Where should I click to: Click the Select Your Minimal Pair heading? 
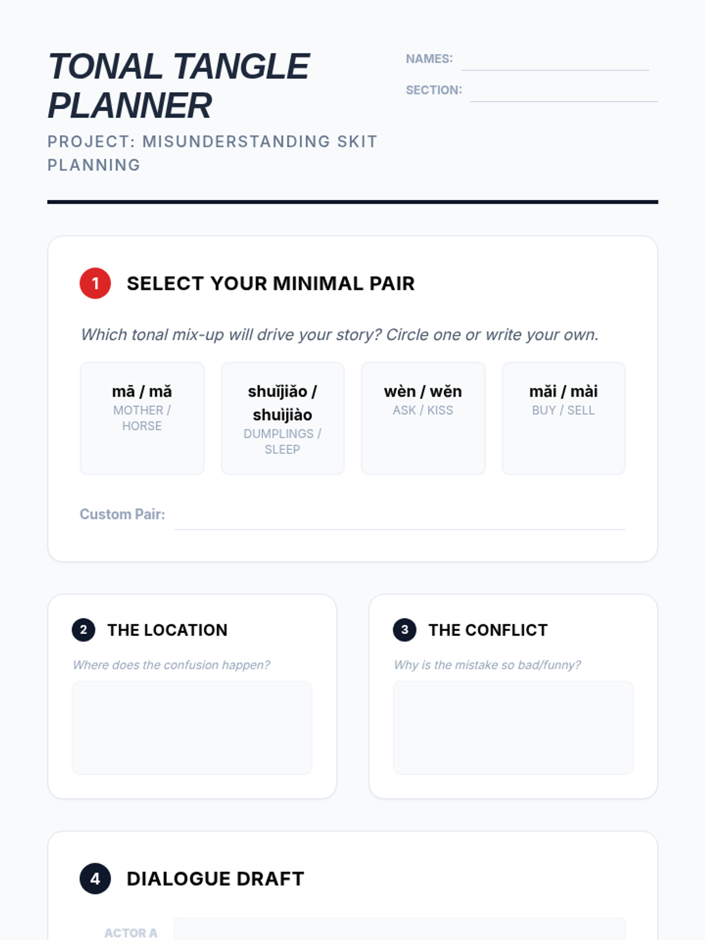[271, 284]
